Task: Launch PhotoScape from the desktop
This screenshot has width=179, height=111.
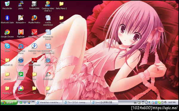Action: pyautogui.click(x=48, y=76)
